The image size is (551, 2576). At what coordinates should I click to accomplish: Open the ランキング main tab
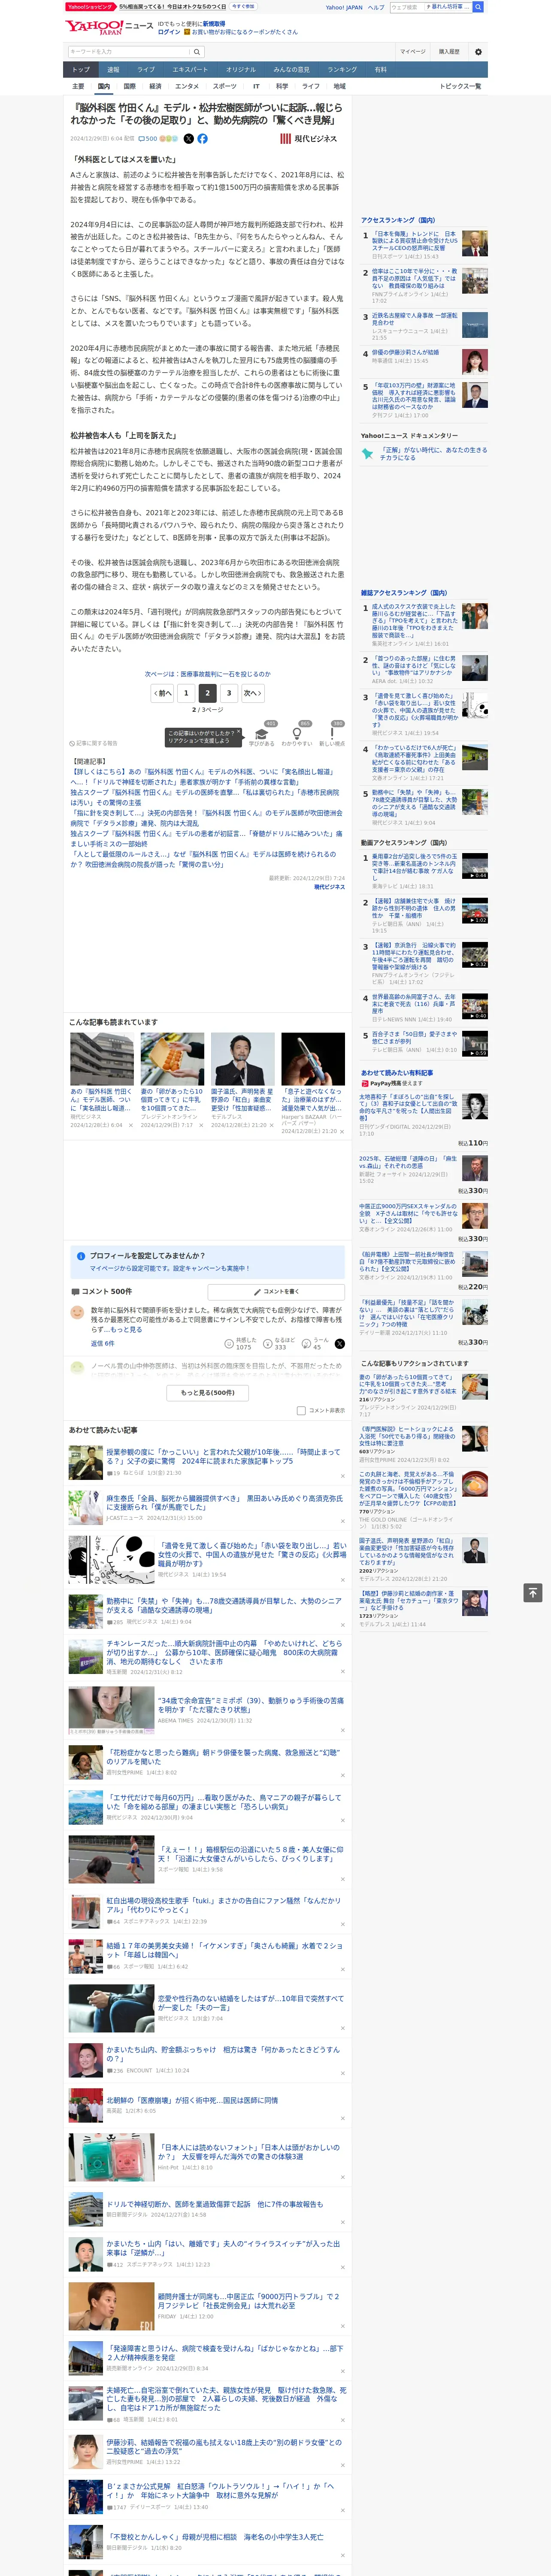(342, 70)
